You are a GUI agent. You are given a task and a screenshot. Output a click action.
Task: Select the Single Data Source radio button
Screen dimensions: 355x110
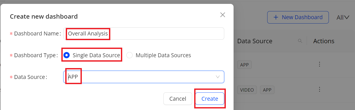click(x=67, y=55)
